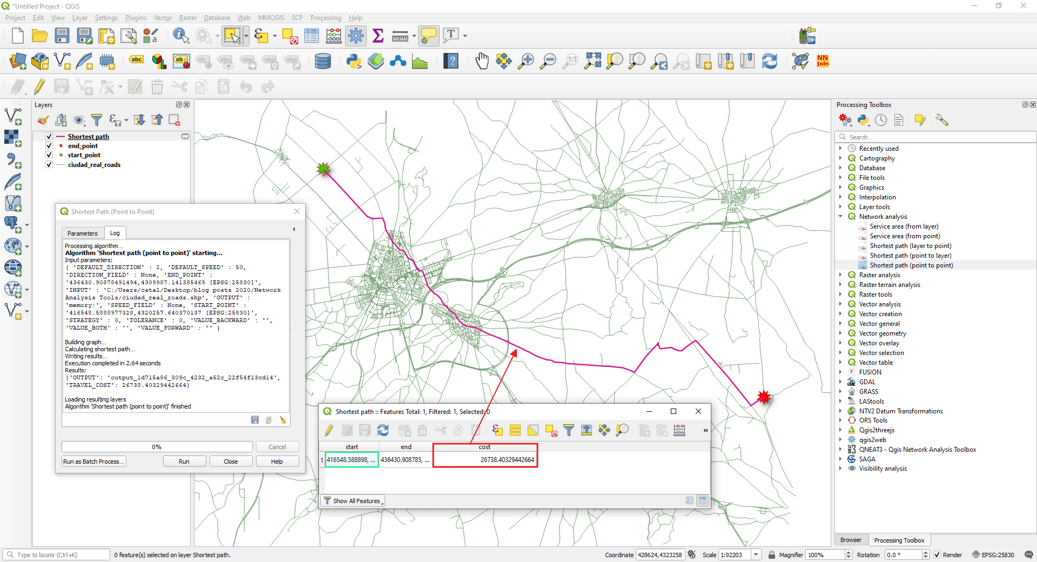
Task: Click Help in Shortest Path dialog
Action: tap(277, 461)
